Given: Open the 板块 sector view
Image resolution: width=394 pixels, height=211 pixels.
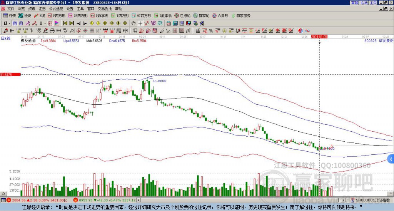Looking at the screenshot, I should point(25,15).
